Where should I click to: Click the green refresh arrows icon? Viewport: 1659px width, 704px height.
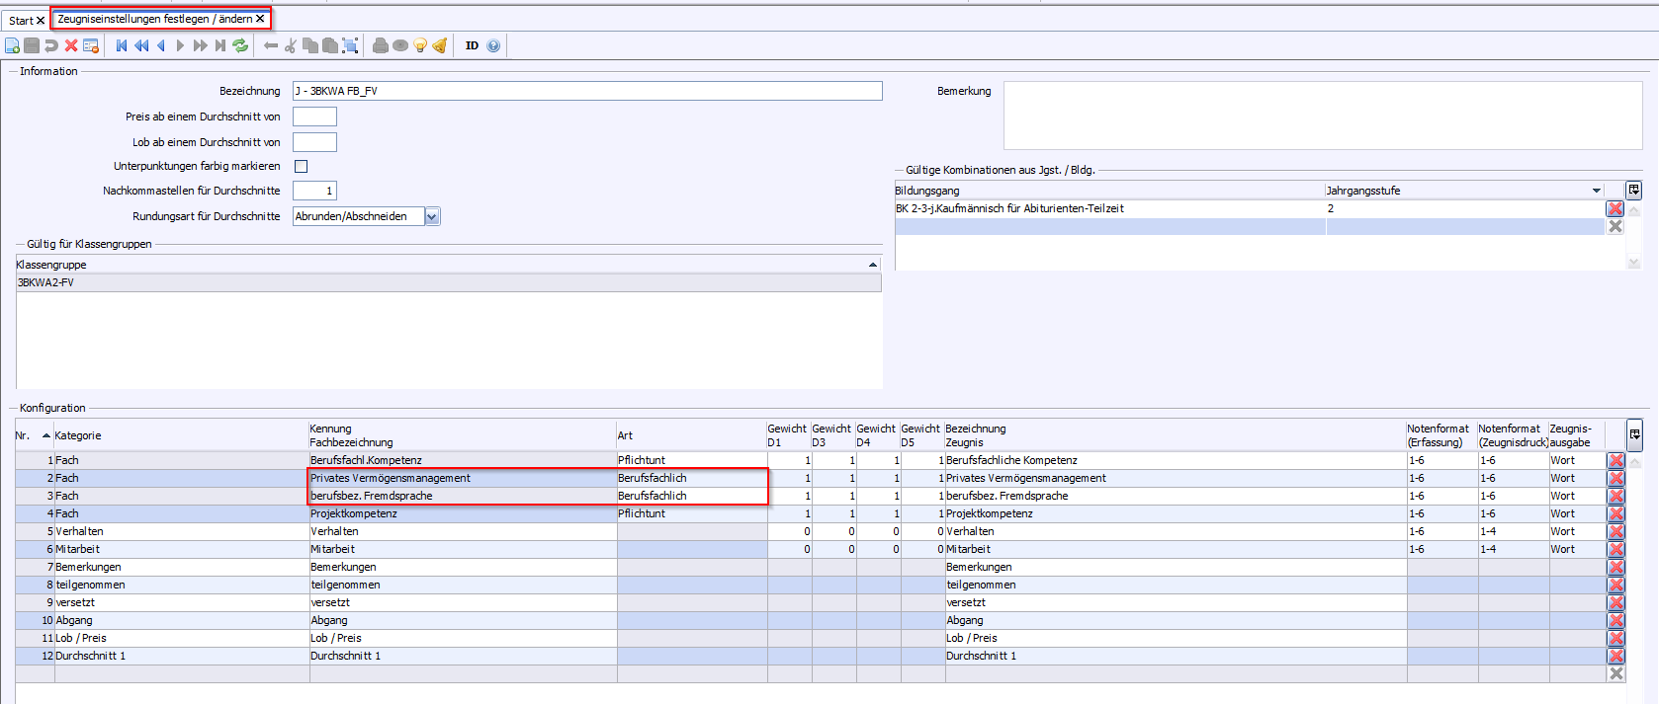tap(240, 45)
